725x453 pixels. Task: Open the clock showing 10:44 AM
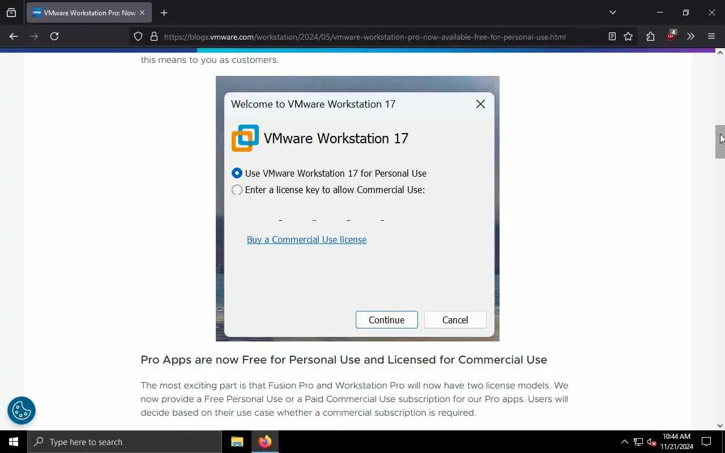click(677, 442)
